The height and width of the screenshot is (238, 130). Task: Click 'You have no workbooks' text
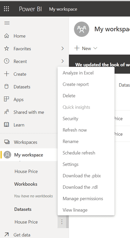pyautogui.click(x=33, y=196)
